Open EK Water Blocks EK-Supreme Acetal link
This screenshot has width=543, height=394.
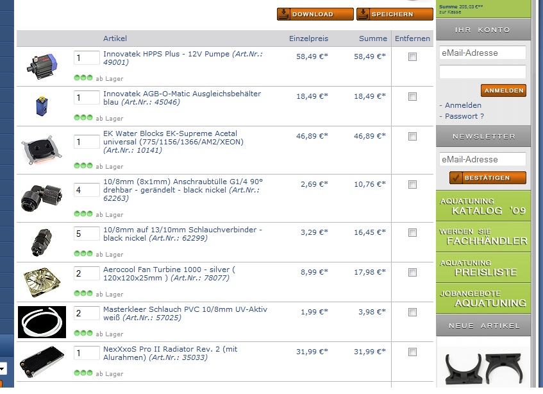click(173, 142)
